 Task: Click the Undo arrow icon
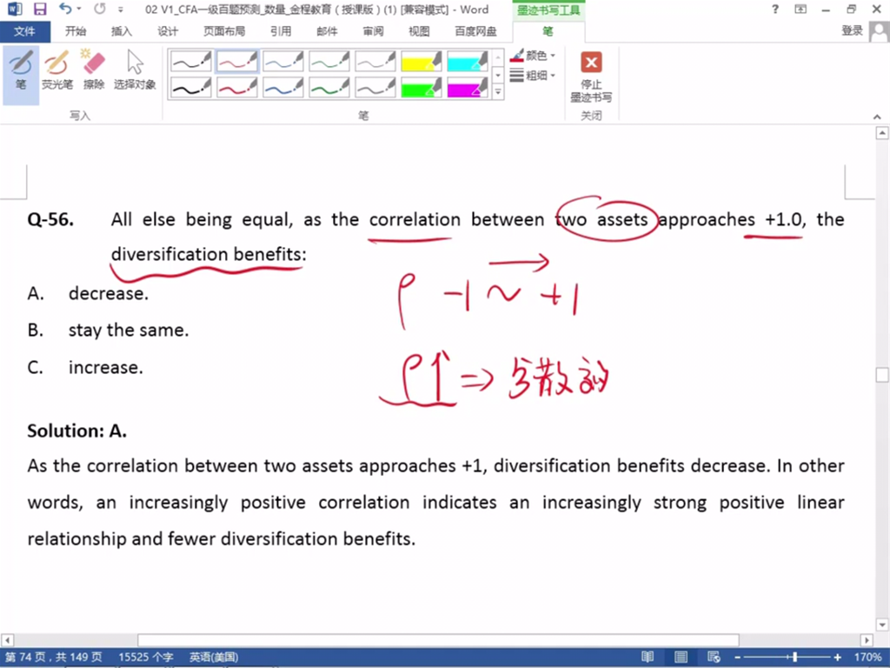click(65, 10)
